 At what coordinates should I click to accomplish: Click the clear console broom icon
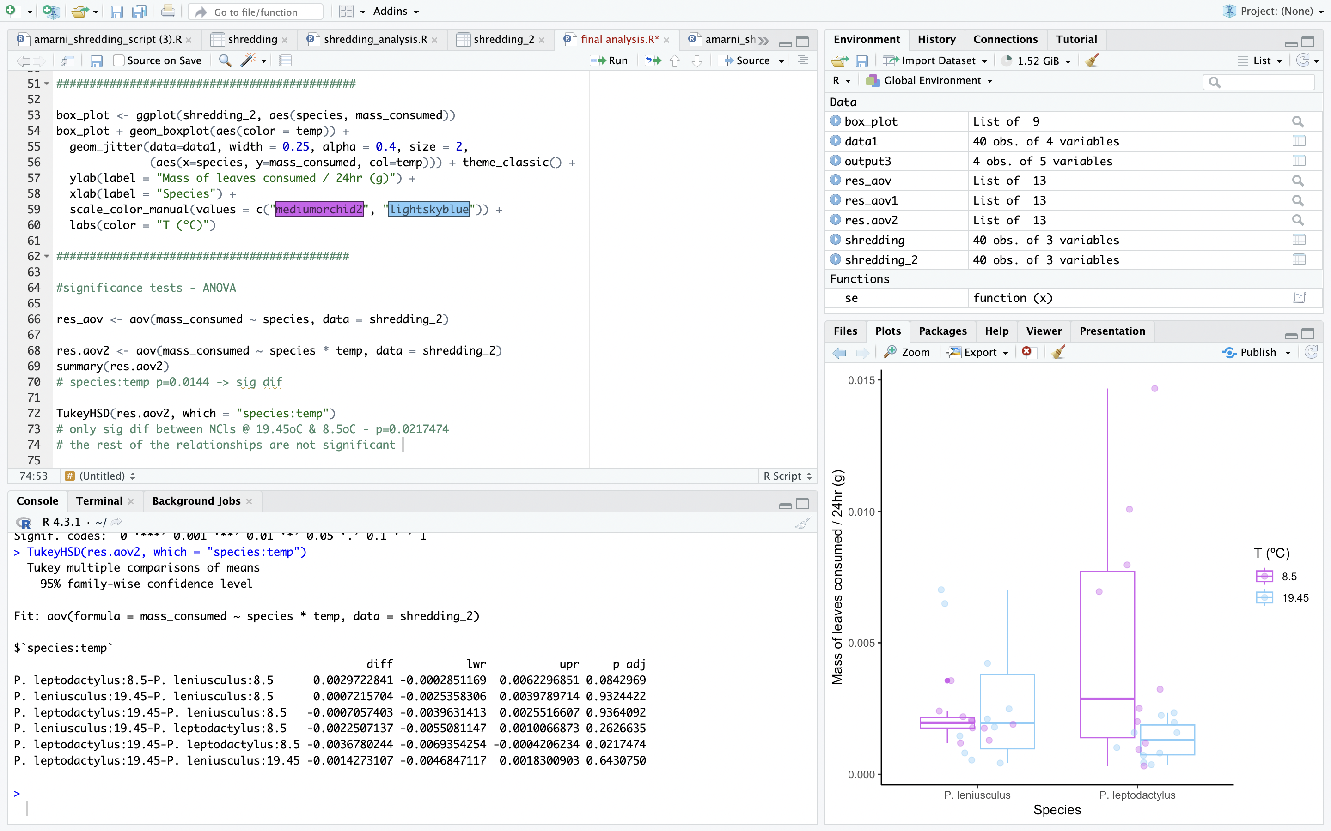point(803,522)
